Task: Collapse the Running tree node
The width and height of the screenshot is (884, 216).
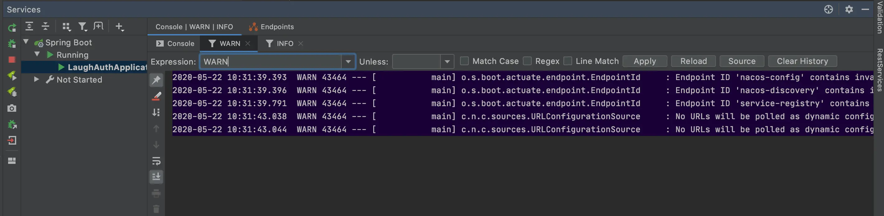Action: click(x=37, y=54)
